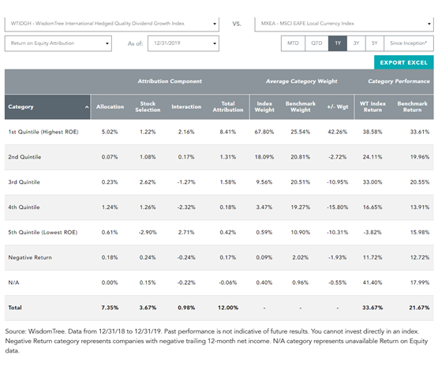This screenshot has height=381, width=438.
Task: Click the N/A row label
Action: point(13,282)
